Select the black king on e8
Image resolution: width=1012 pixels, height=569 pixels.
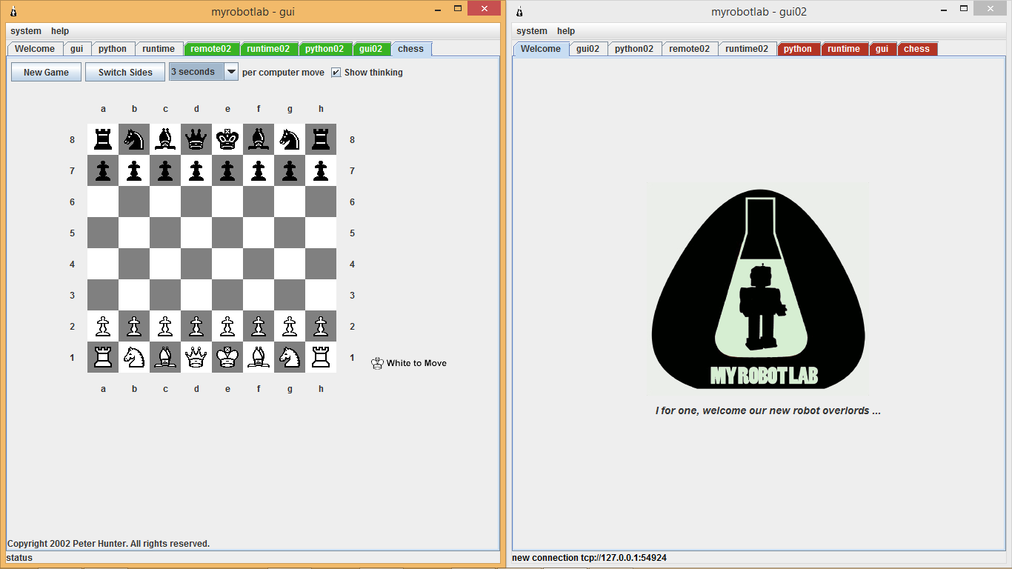click(227, 139)
